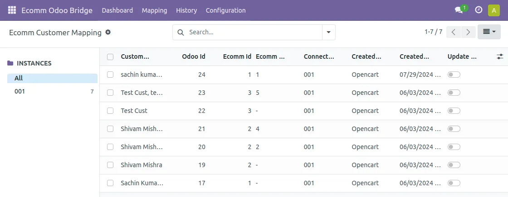The image size is (508, 197).
Task: Tick the select-all checkbox in the header
Action: 110,56
